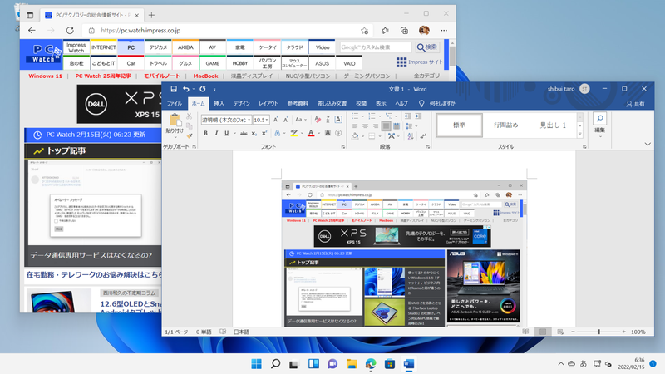665x374 pixels.
Task: Collapse the Word ribbon chevron
Action: (648, 145)
